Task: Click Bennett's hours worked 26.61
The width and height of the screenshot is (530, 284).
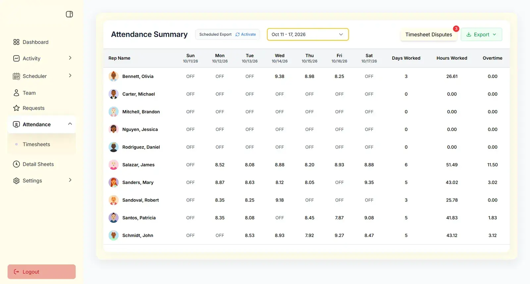Action: coord(452,76)
